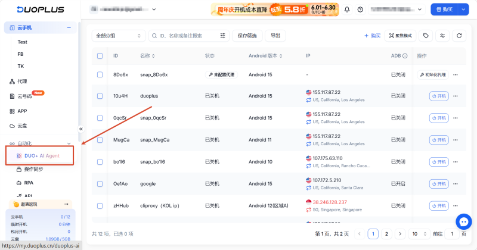Screen dimensions: 477x250
Task: Open more options for bo1l6 row
Action: (x=456, y=162)
